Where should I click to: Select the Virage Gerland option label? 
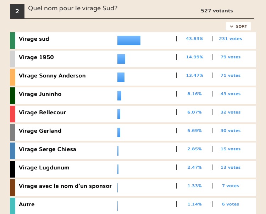40,131
